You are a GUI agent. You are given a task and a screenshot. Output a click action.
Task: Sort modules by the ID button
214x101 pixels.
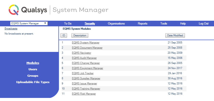point(64,36)
